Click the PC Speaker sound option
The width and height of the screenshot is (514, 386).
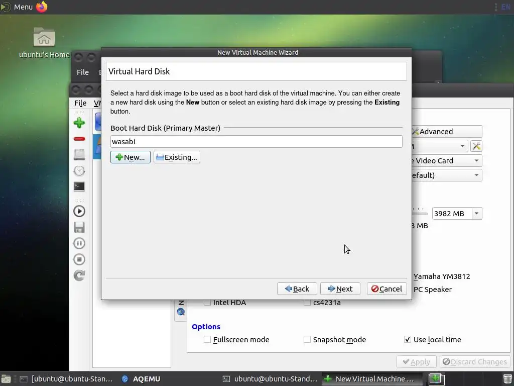click(x=432, y=289)
